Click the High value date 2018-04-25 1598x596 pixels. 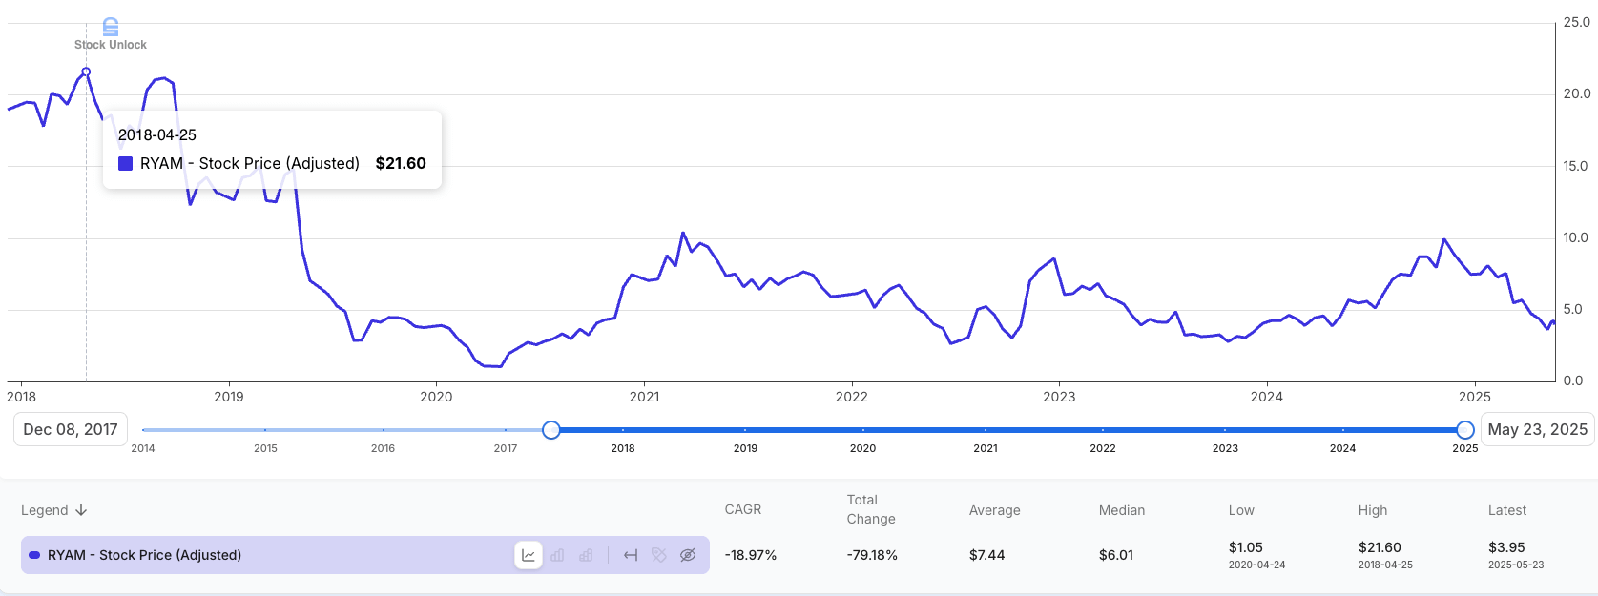point(1386,565)
